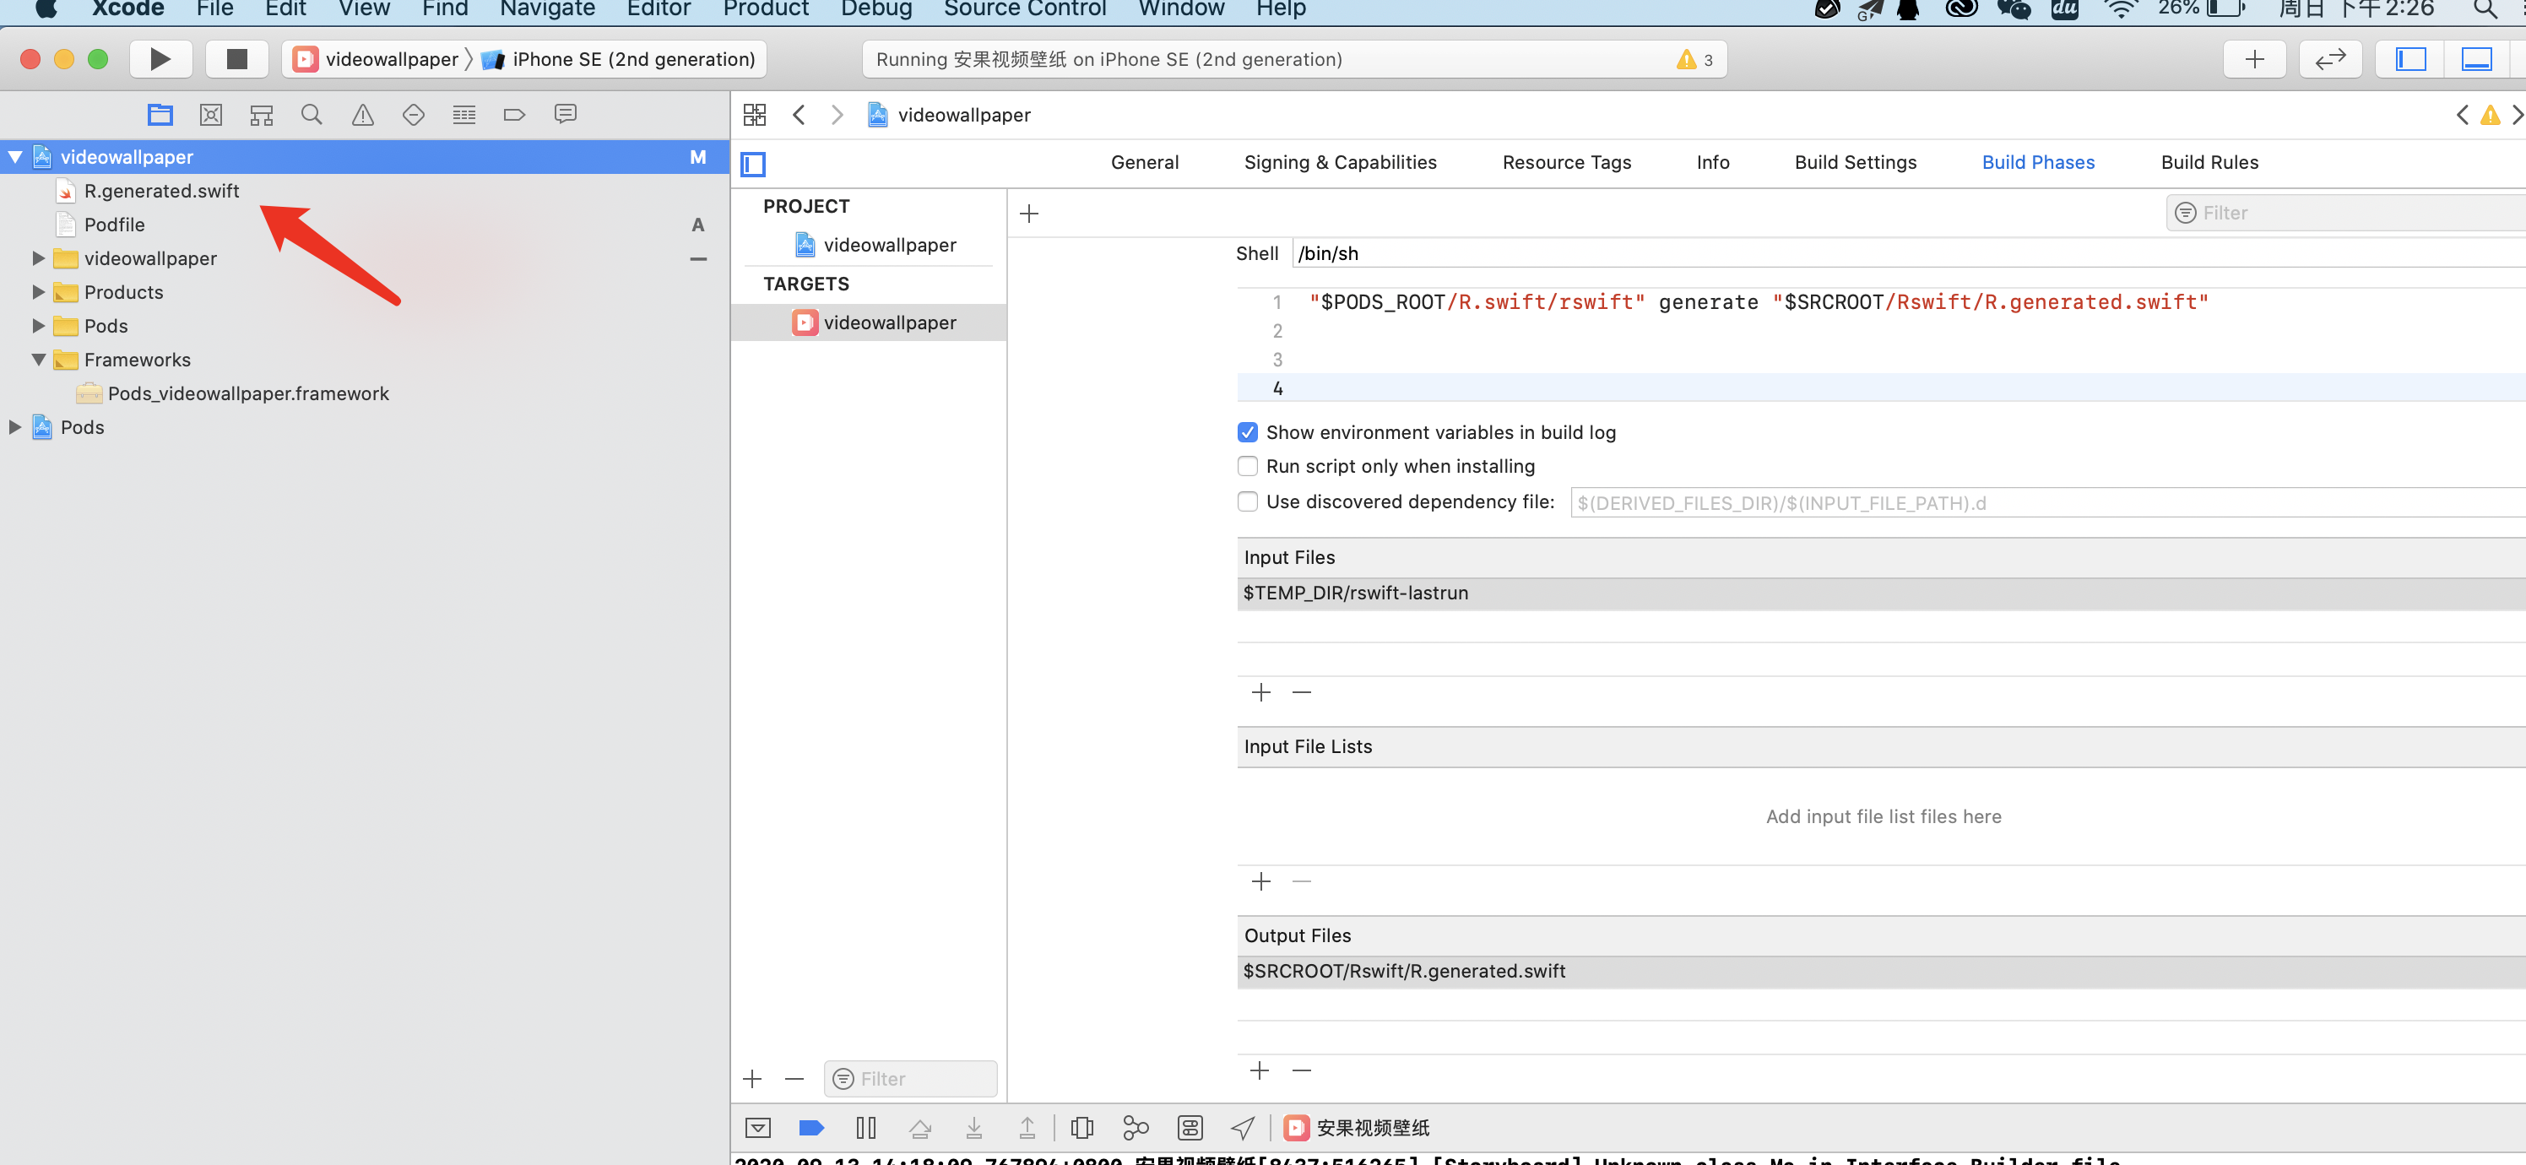Screen dimensions: 2526x1165
Task: Click the Library plus button in toolbar
Action: 2253,59
